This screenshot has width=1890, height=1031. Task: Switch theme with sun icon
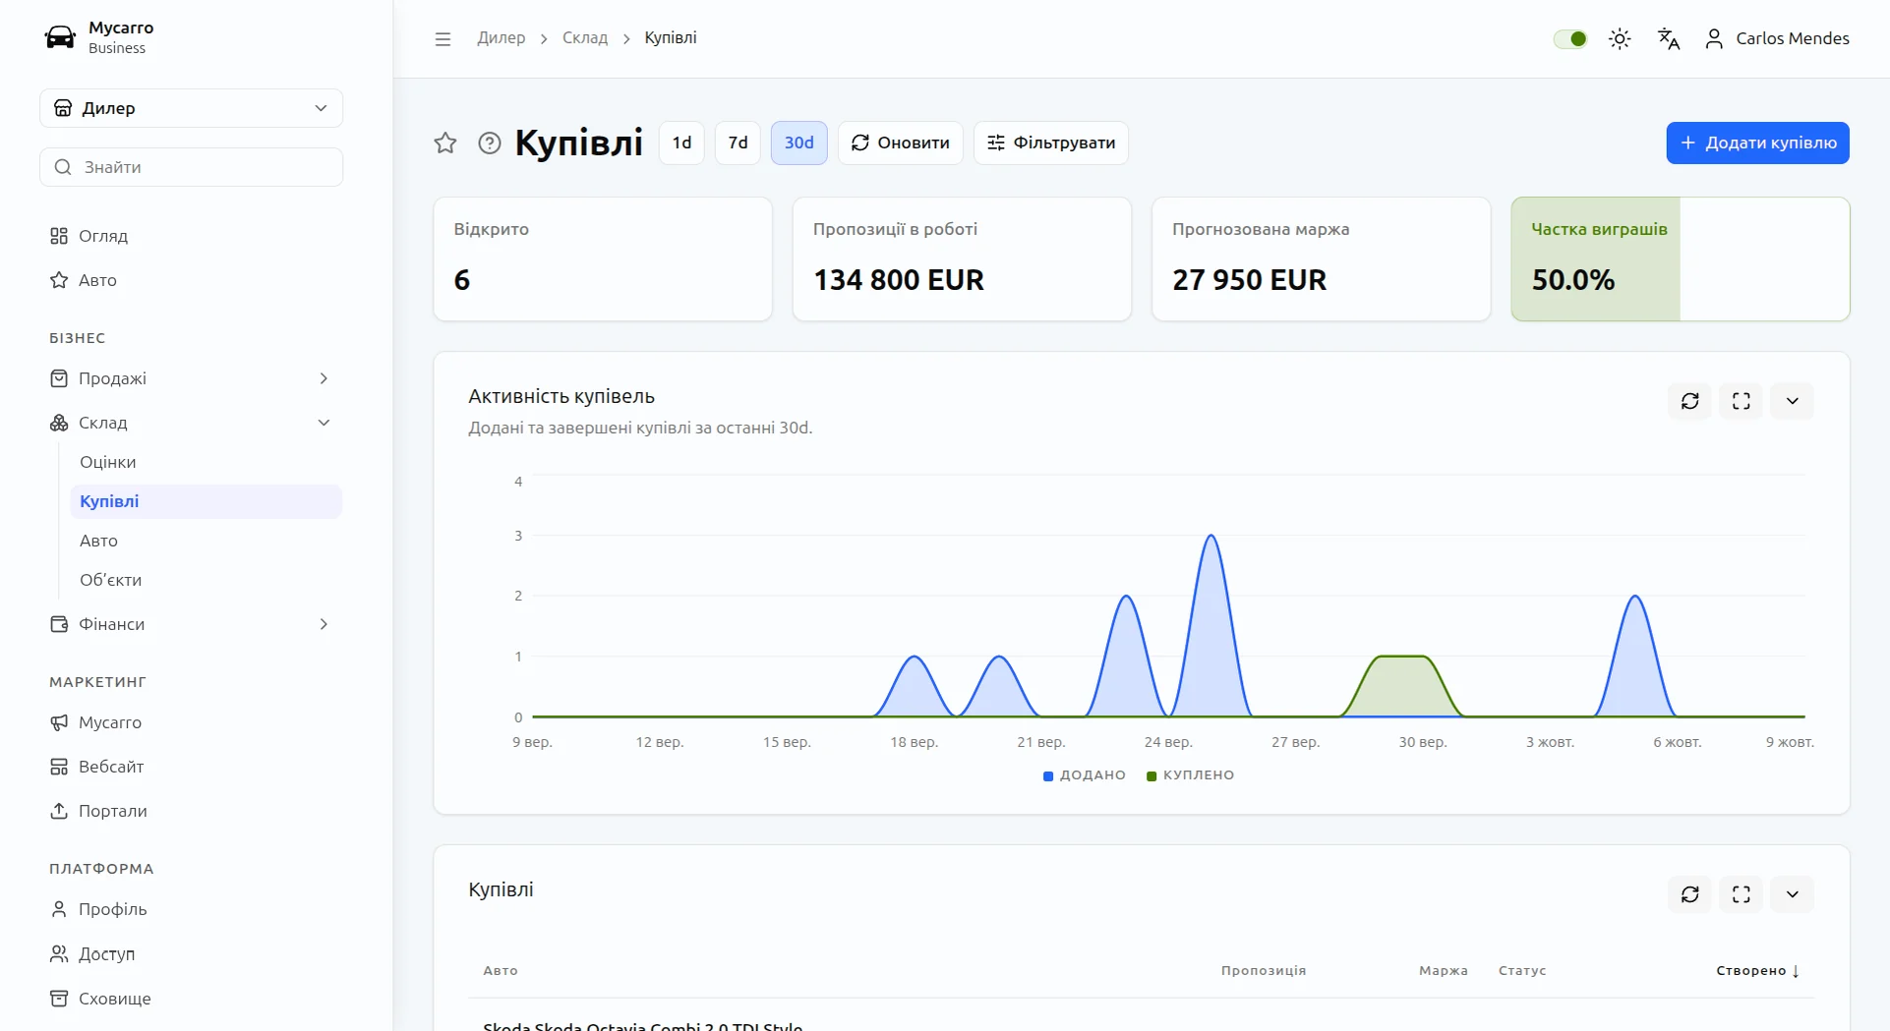(1620, 39)
